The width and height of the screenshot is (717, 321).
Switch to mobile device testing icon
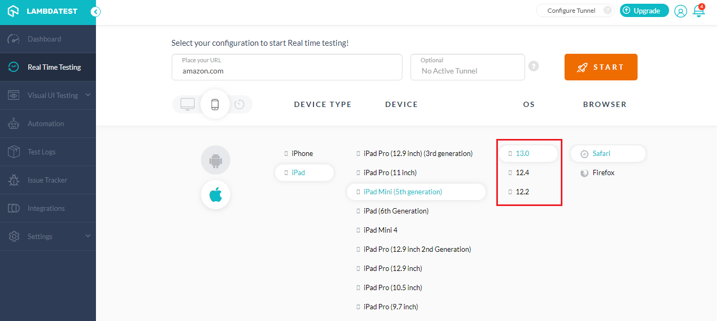click(215, 104)
